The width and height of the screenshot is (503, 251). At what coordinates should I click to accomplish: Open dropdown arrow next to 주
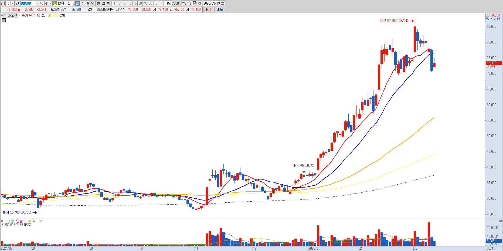12,3
